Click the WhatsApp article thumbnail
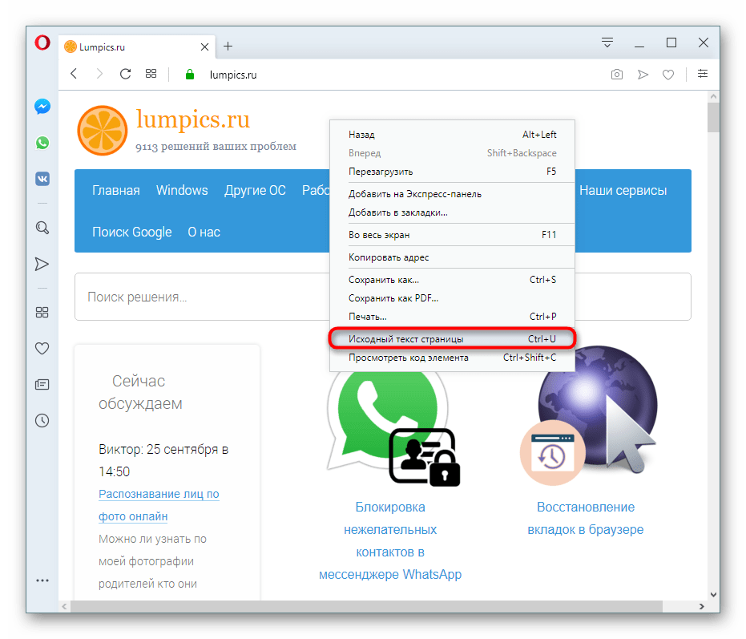This screenshot has height=639, width=746. coord(393,429)
